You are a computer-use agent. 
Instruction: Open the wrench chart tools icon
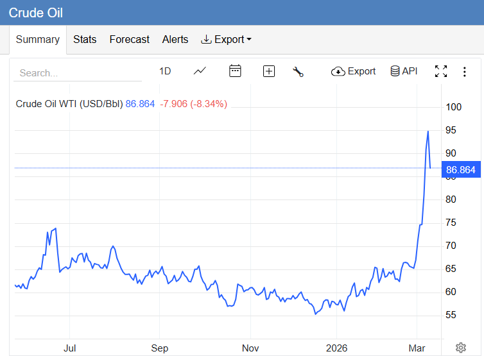(x=298, y=72)
